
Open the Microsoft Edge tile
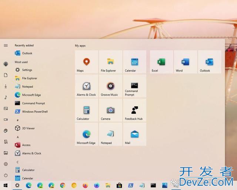pos(87,134)
